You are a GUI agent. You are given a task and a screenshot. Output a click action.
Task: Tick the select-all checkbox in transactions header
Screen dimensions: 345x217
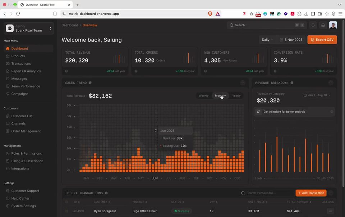67,202
